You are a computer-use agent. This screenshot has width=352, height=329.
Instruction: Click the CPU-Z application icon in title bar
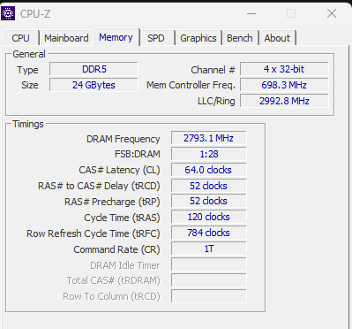coord(8,13)
